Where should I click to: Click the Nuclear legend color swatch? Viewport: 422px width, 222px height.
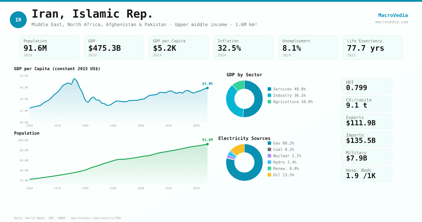(x=269, y=156)
